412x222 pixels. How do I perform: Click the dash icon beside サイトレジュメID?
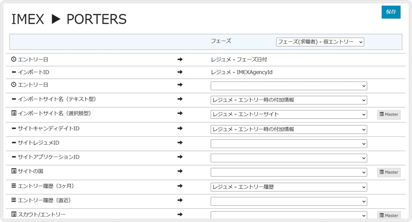point(14,143)
